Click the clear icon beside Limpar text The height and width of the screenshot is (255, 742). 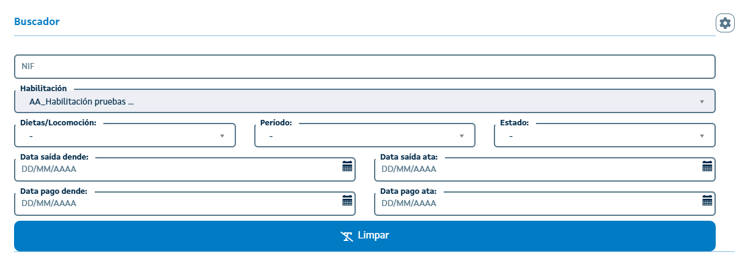coord(347,236)
